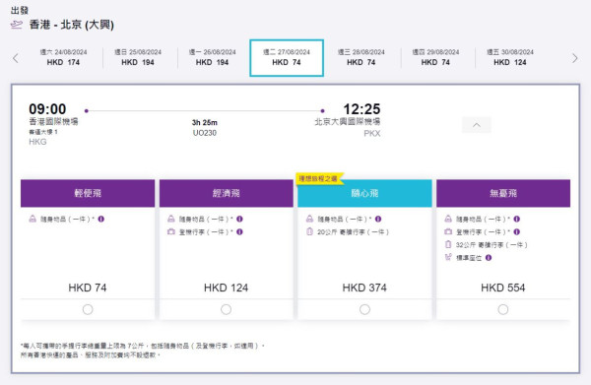Click the 20公斤 寄艙行李 (一件) text

tap(353, 232)
